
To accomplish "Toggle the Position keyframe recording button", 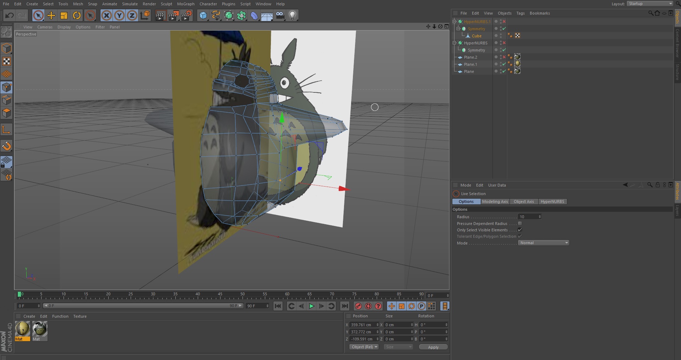I will point(392,306).
